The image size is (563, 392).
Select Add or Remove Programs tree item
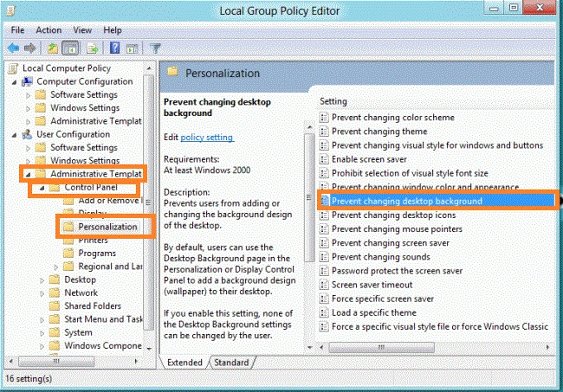[109, 201]
